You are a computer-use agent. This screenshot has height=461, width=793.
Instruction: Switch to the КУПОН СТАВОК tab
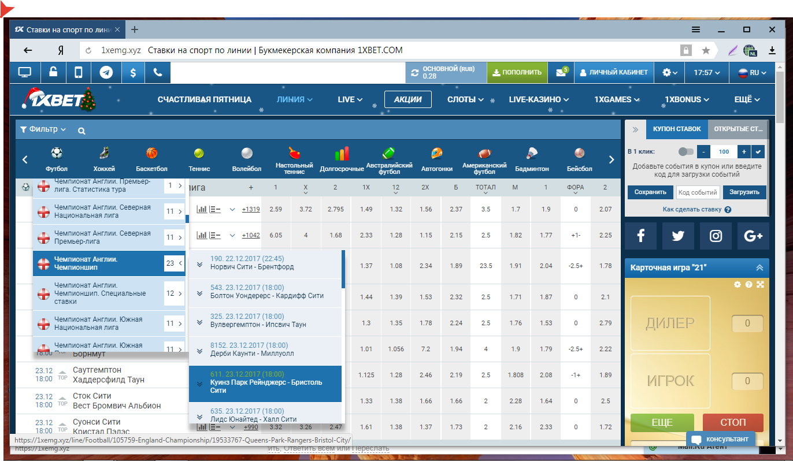[677, 129]
